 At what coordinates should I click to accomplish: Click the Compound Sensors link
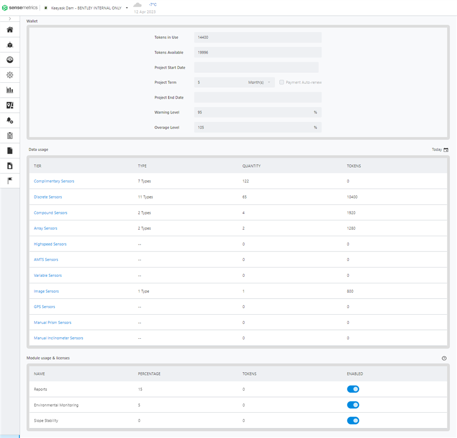coord(50,213)
